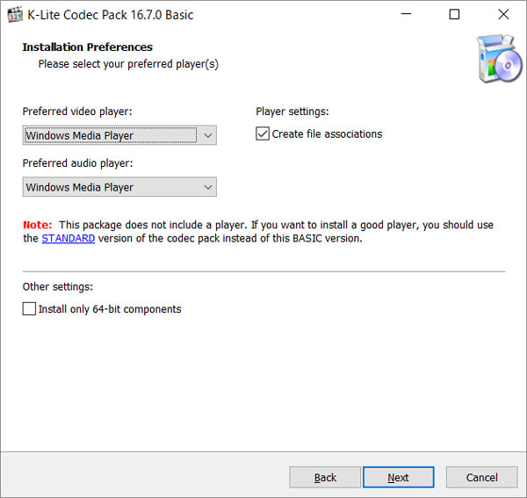Viewport: 527px width, 498px height.
Task: Cancel the codec pack installation
Action: coord(481,477)
